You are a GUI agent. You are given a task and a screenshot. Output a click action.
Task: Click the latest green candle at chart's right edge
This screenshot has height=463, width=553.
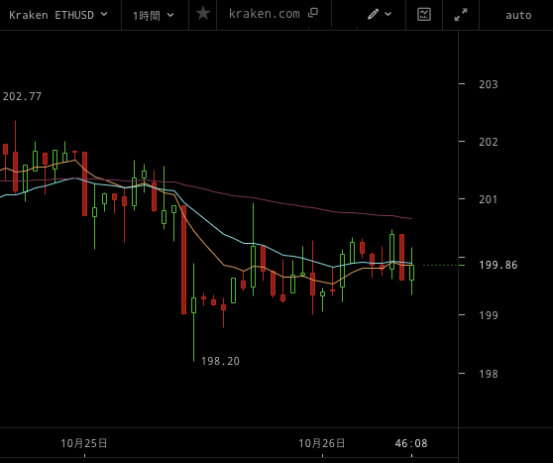tap(411, 272)
